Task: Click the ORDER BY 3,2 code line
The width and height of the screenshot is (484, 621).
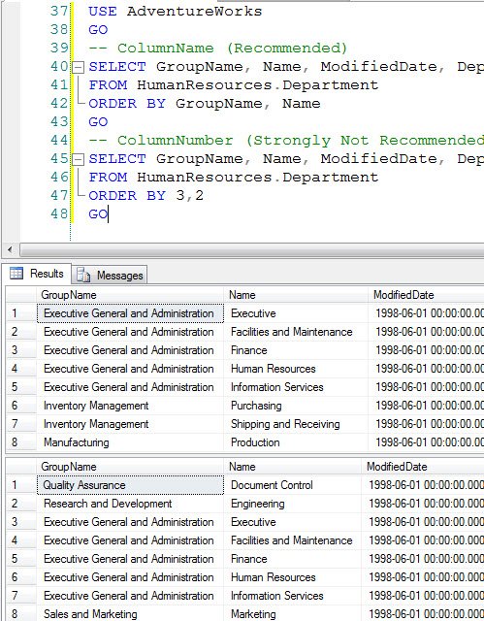Action: point(146,196)
